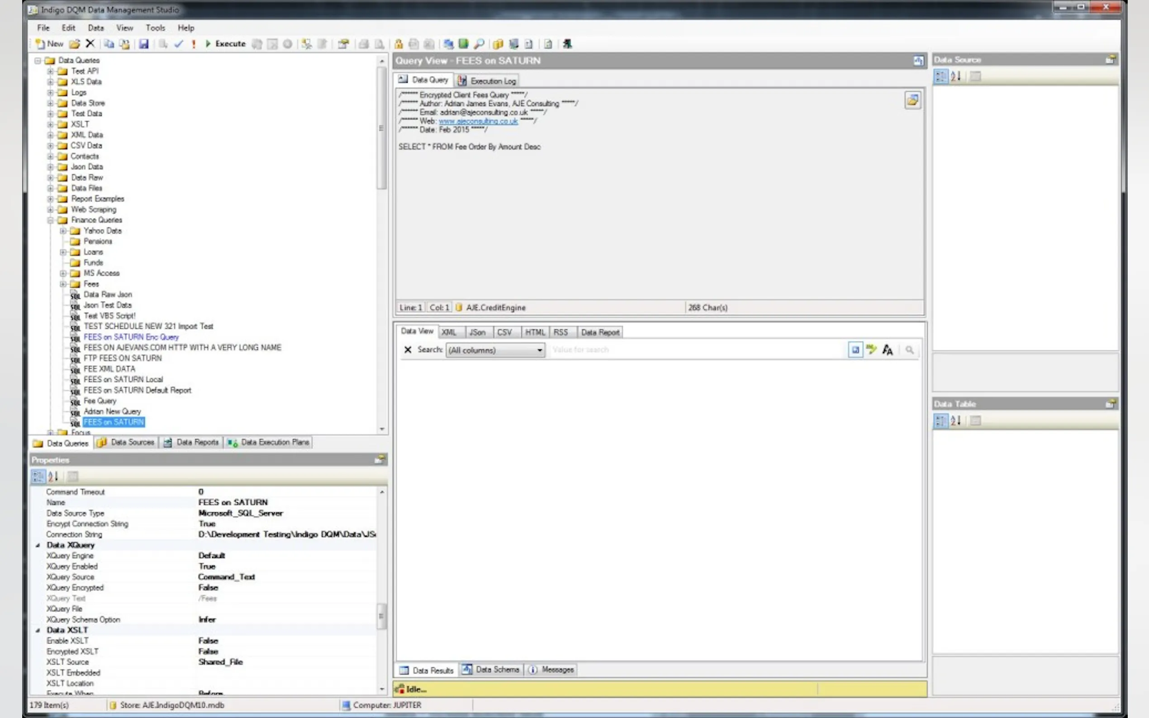Open the Tools menu
The height and width of the screenshot is (718, 1149).
pyautogui.click(x=155, y=28)
